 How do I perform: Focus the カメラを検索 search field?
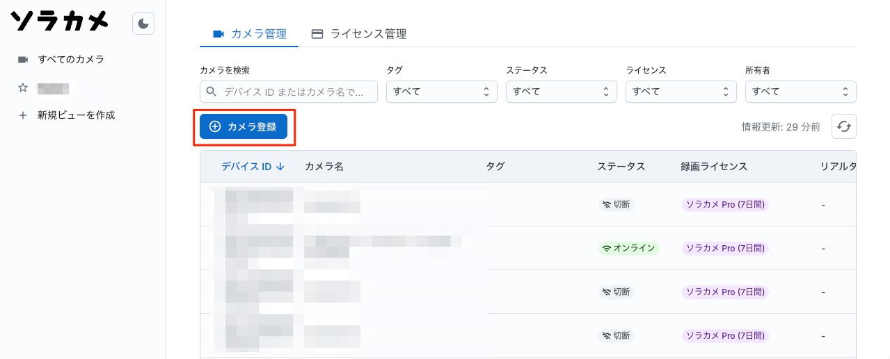tap(289, 92)
